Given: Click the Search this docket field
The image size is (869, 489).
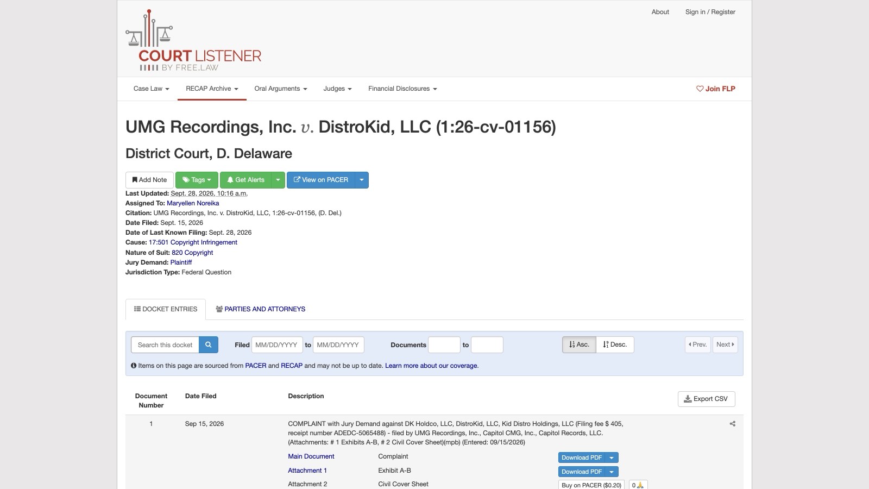Looking at the screenshot, I should (x=165, y=345).
